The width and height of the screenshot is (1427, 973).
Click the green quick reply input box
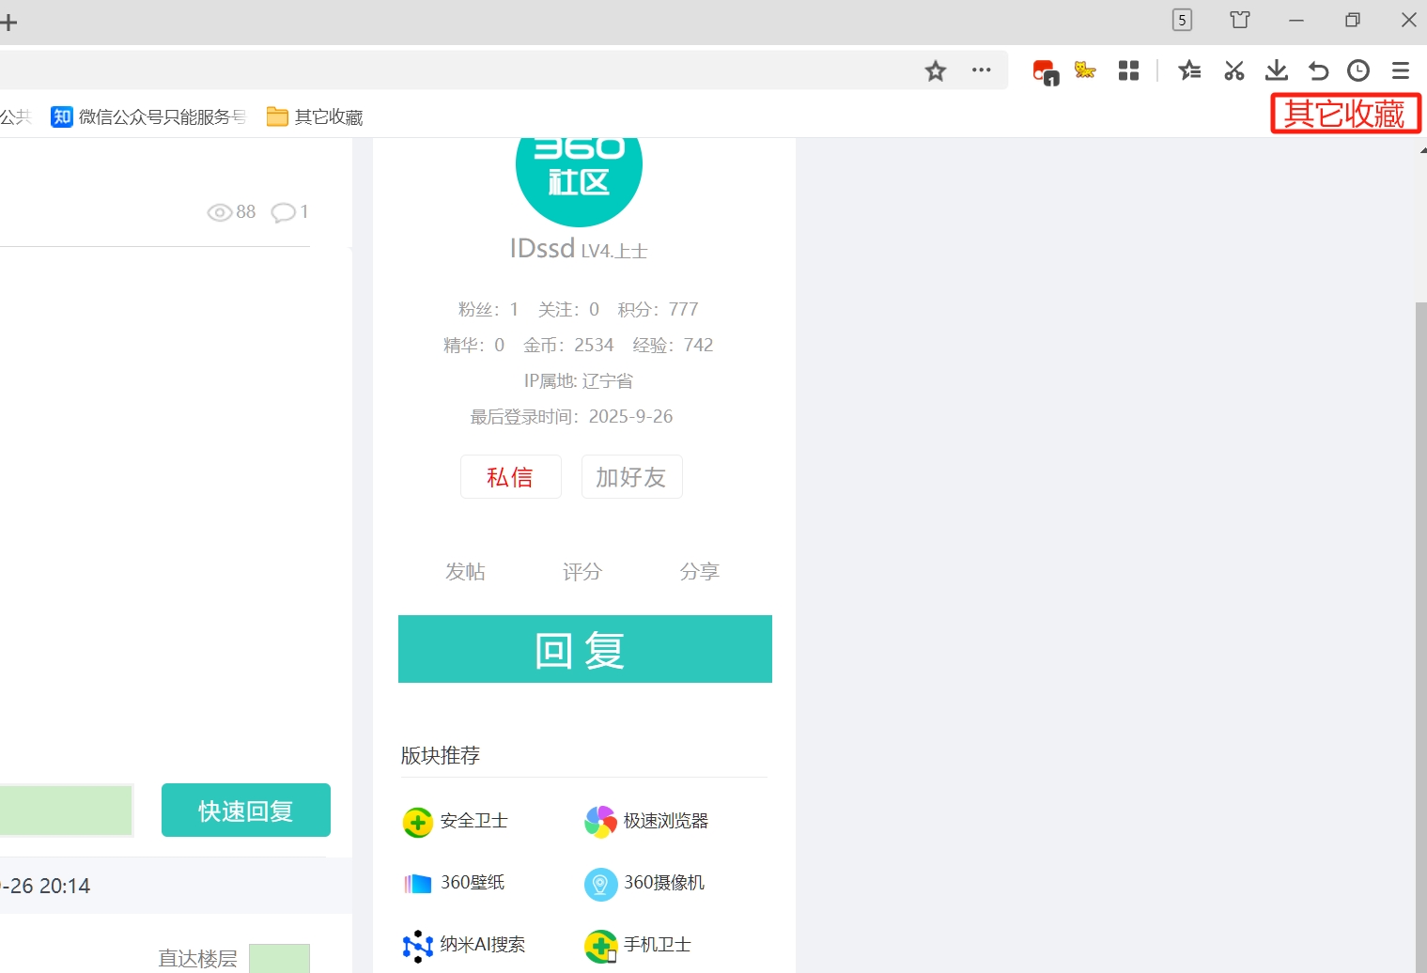66,810
